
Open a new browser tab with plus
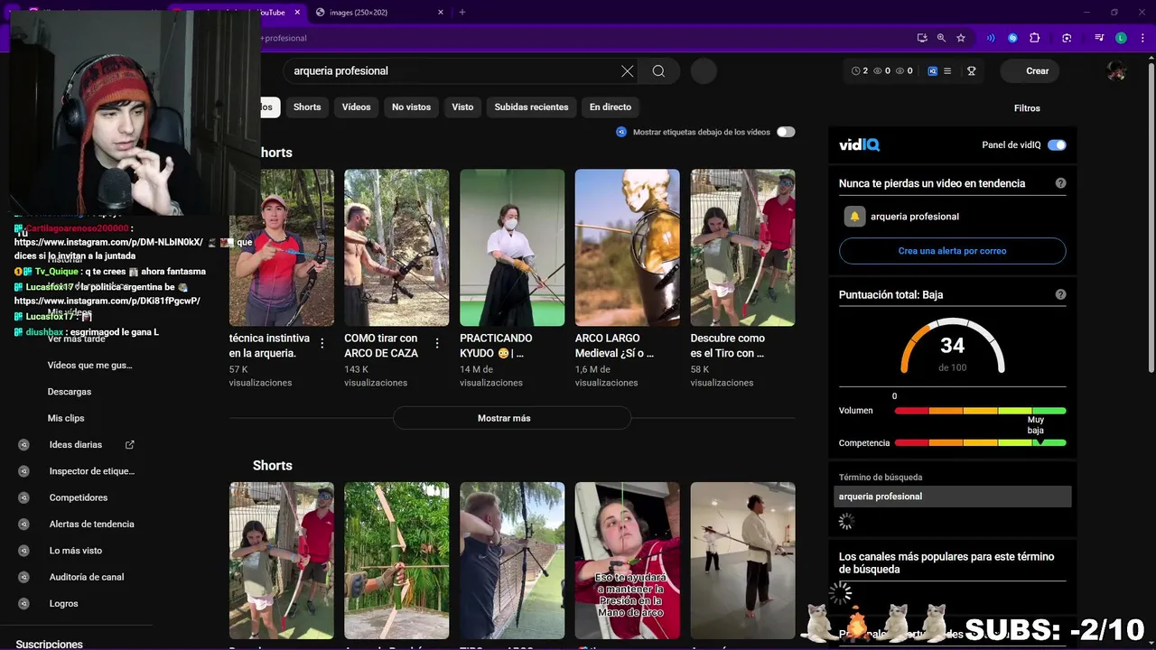click(x=462, y=12)
